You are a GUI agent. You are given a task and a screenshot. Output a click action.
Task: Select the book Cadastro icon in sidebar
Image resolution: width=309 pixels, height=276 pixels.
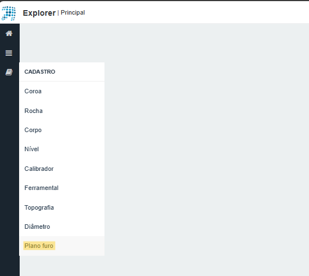pyautogui.click(x=9, y=72)
